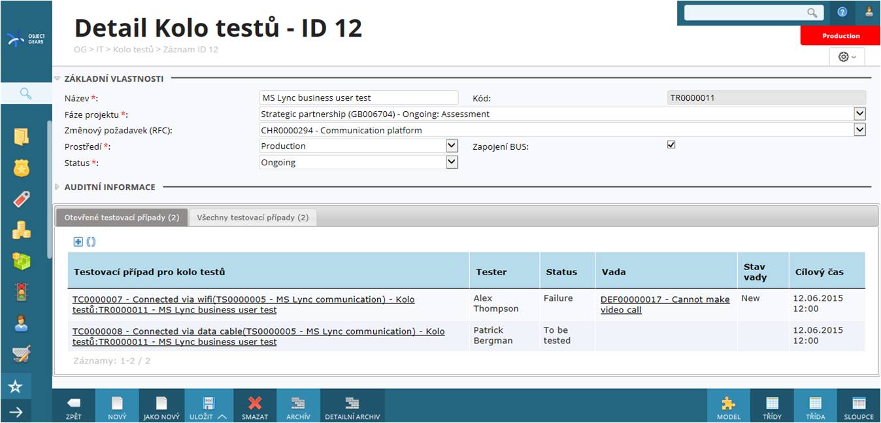
Task: Click OG in the breadcrumb
Action: [x=80, y=49]
